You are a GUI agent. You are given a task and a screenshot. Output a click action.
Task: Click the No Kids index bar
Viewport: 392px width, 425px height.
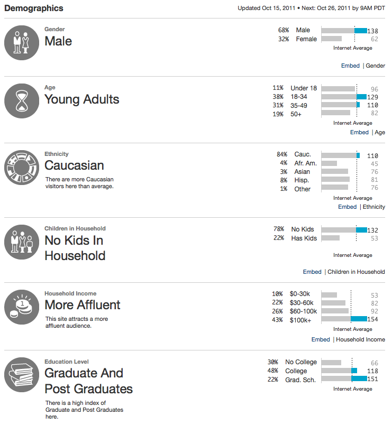(361, 229)
